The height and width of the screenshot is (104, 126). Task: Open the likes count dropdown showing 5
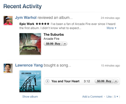coord(116,97)
